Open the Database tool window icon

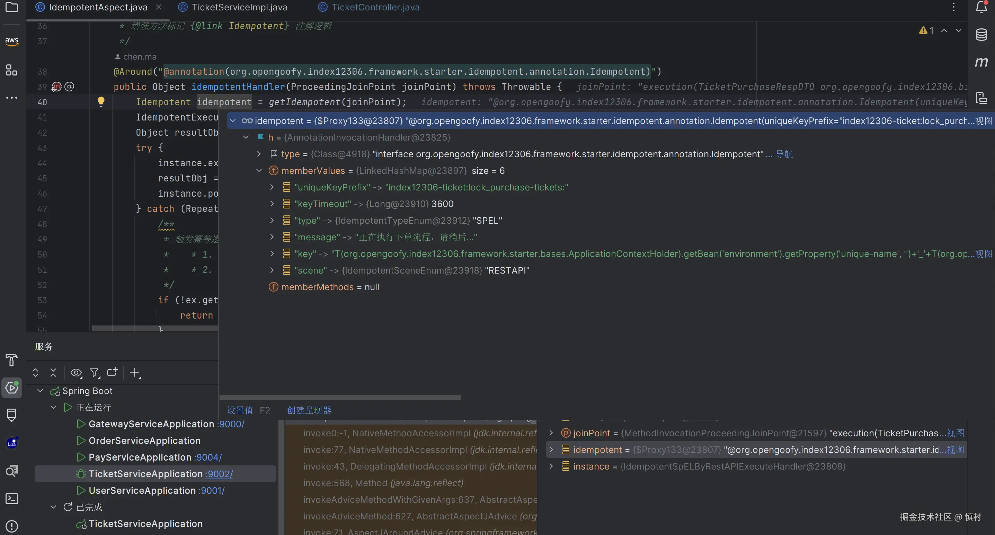(981, 35)
